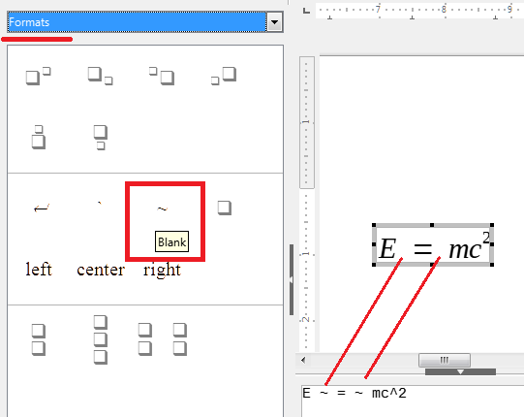Insert superscript top format icon

[39, 137]
